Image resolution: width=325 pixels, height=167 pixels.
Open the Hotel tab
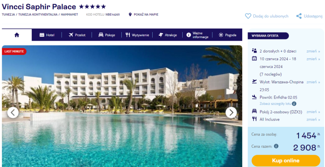(x=47, y=35)
